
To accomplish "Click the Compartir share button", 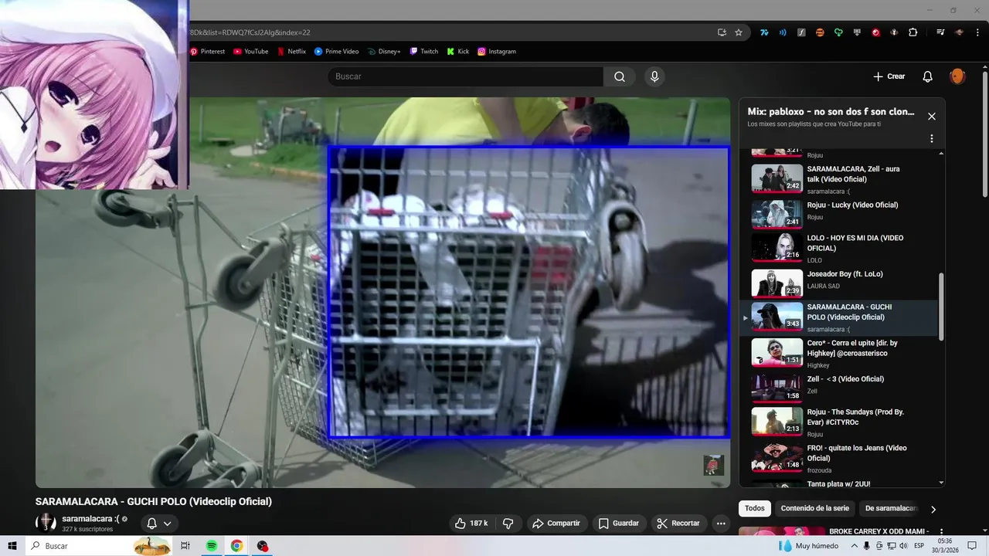I will (x=556, y=523).
